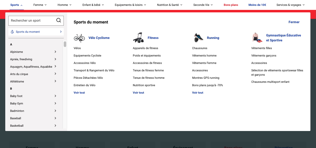Expand the Alpinisme sport category
The image size is (316, 148).
[x=55, y=52]
